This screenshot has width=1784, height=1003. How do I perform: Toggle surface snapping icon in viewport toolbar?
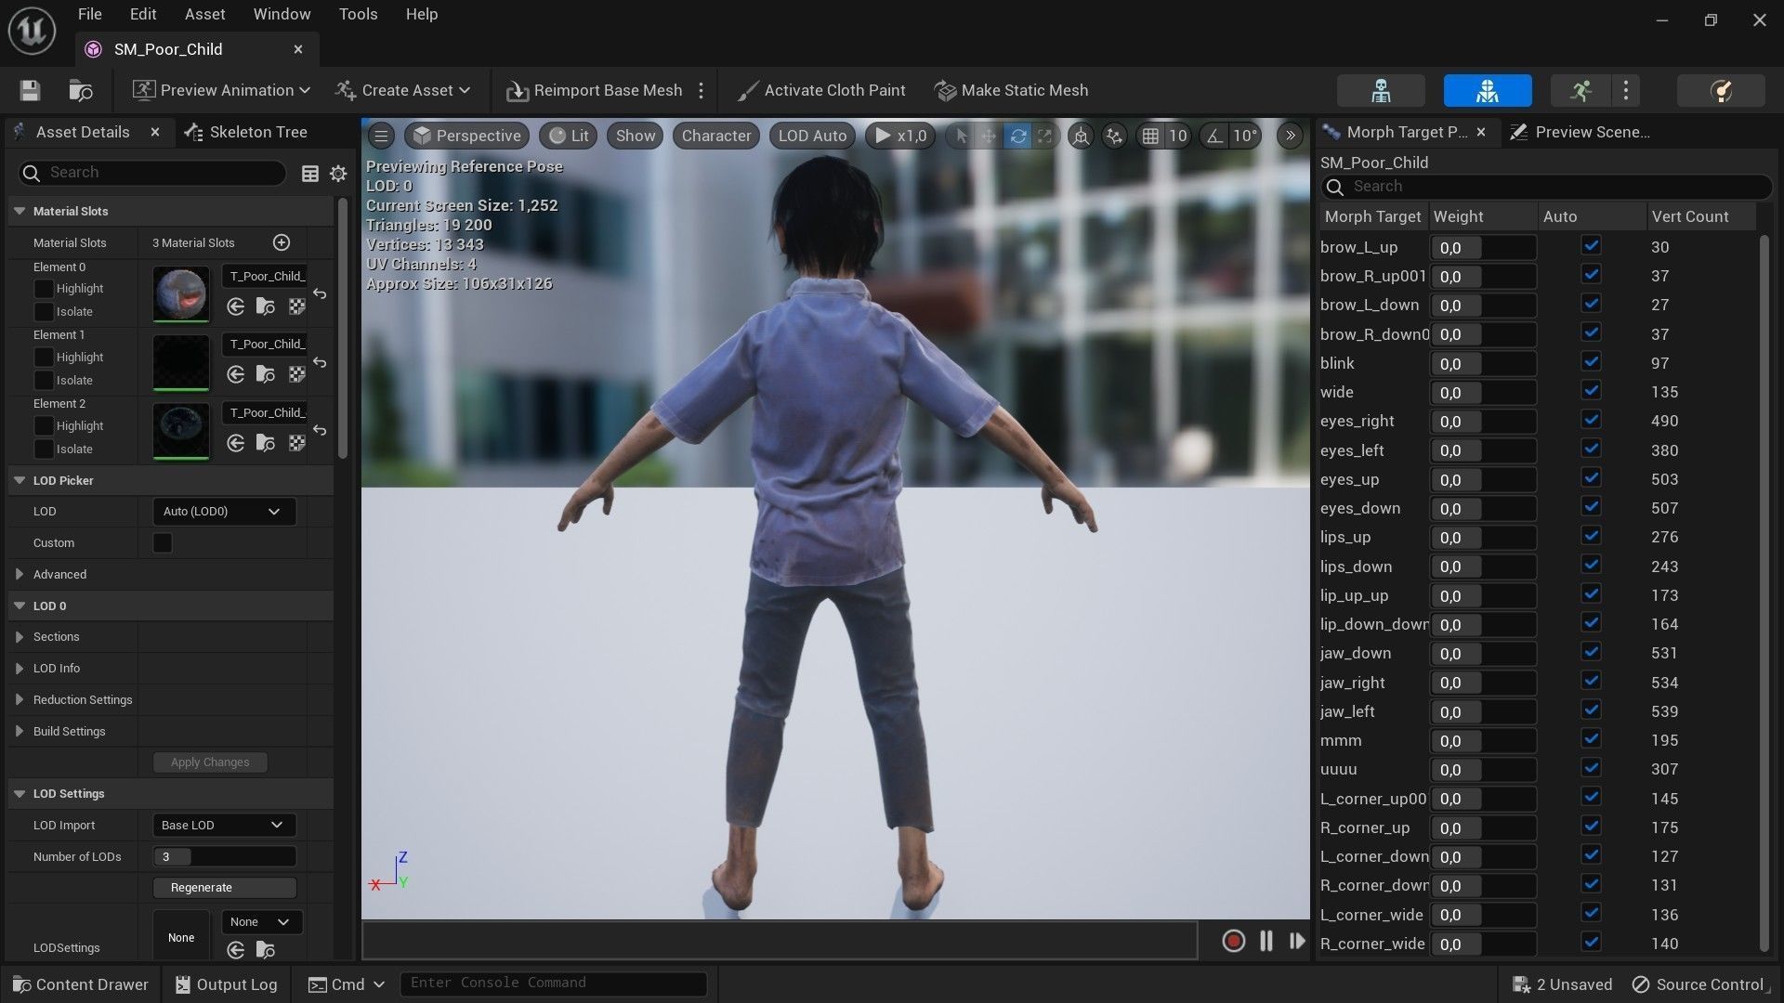pos(1113,136)
